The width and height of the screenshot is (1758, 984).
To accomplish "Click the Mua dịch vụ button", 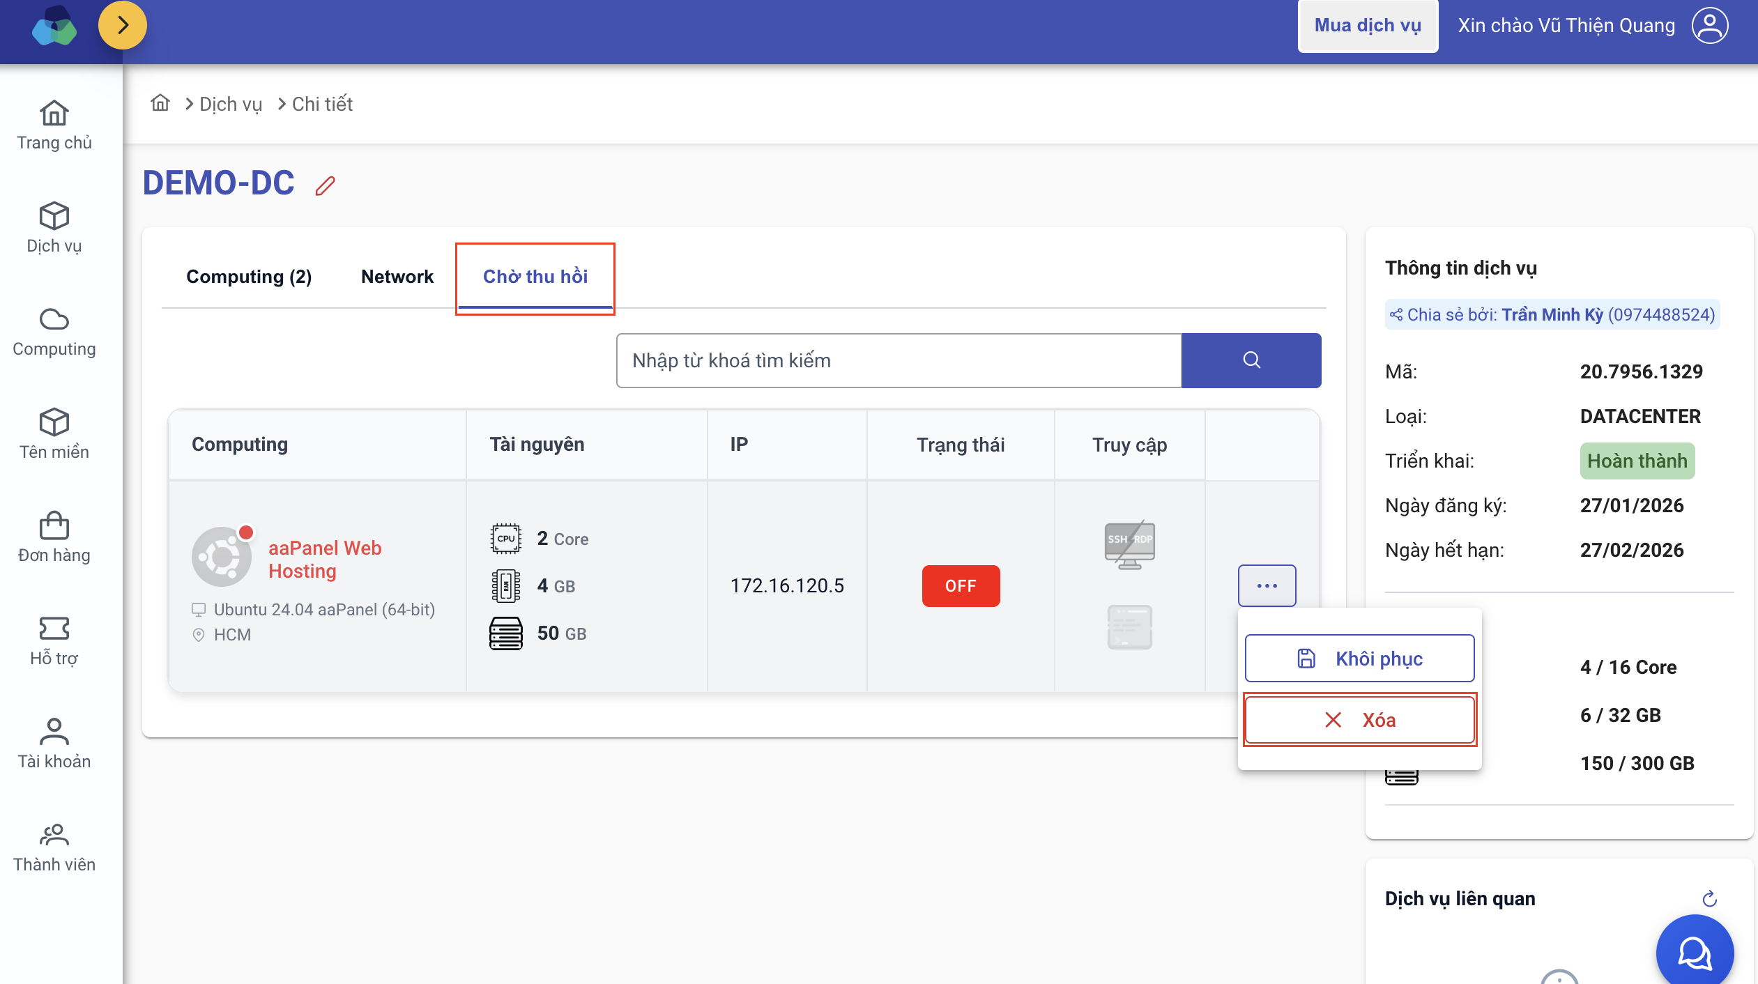I will click(x=1368, y=26).
